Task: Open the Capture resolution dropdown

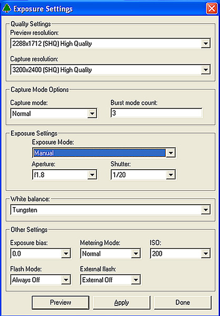Action: [205, 70]
